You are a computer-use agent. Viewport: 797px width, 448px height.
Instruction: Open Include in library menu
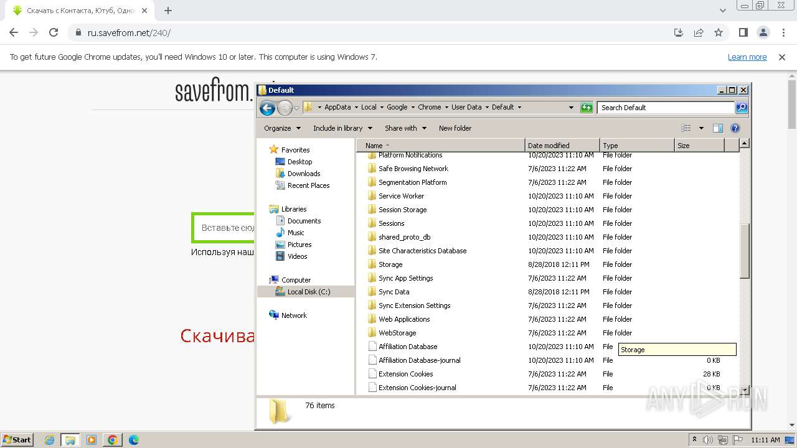(342, 128)
